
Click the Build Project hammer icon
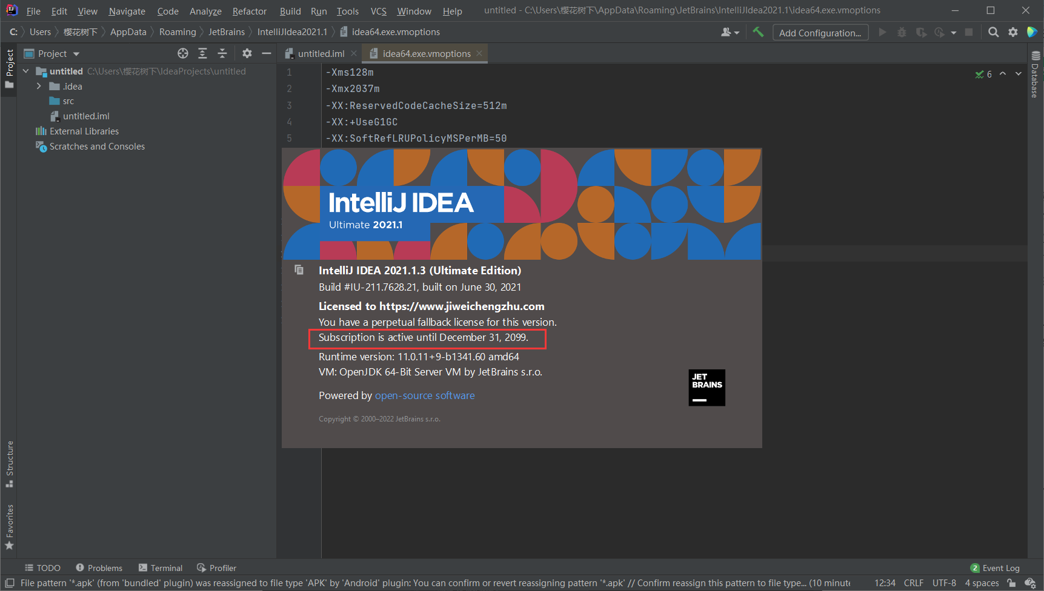coord(758,32)
